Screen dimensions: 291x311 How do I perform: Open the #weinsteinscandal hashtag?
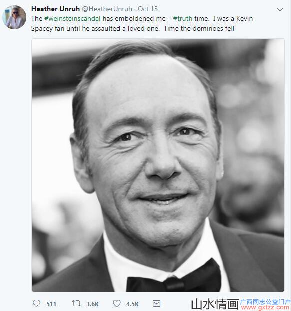click(x=72, y=18)
